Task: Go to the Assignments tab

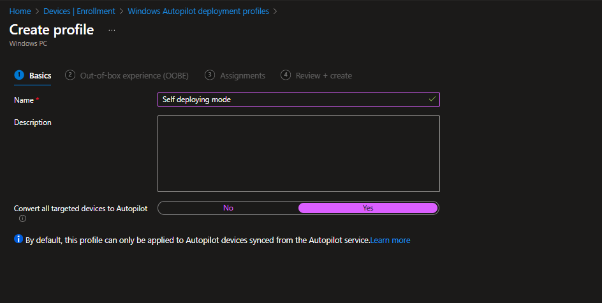Action: 242,75
